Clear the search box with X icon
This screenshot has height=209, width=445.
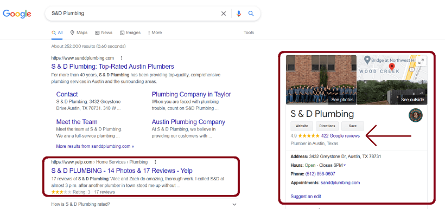tap(224, 14)
